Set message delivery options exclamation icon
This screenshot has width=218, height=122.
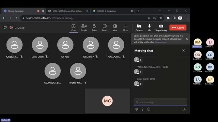[143, 109]
